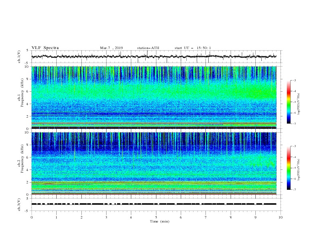This screenshot has height=244, width=316.
Task: Click time axis tick label "5"
Action: 156,217
